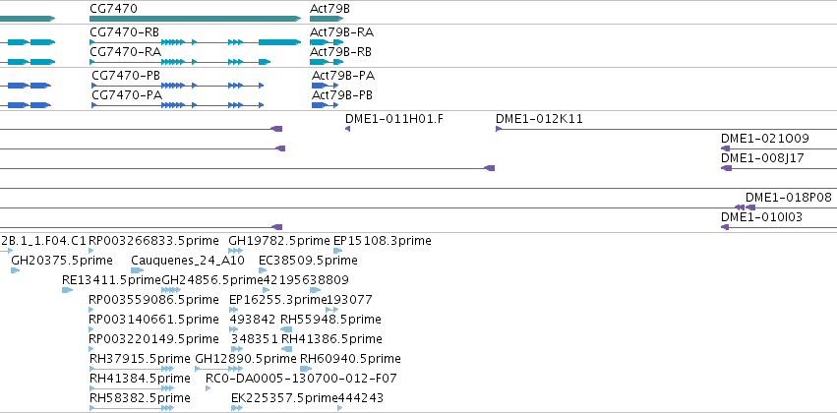Select the 348351 EST label
This screenshot has height=413, width=837.
click(255, 339)
